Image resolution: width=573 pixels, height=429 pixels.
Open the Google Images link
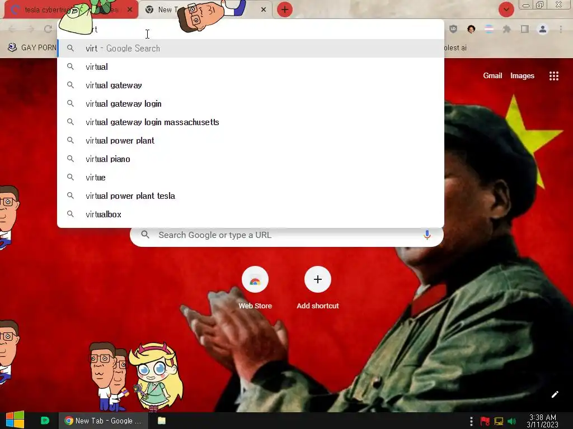522,76
